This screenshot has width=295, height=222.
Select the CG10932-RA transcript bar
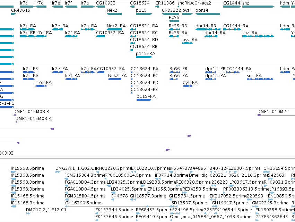click(x=101, y=36)
